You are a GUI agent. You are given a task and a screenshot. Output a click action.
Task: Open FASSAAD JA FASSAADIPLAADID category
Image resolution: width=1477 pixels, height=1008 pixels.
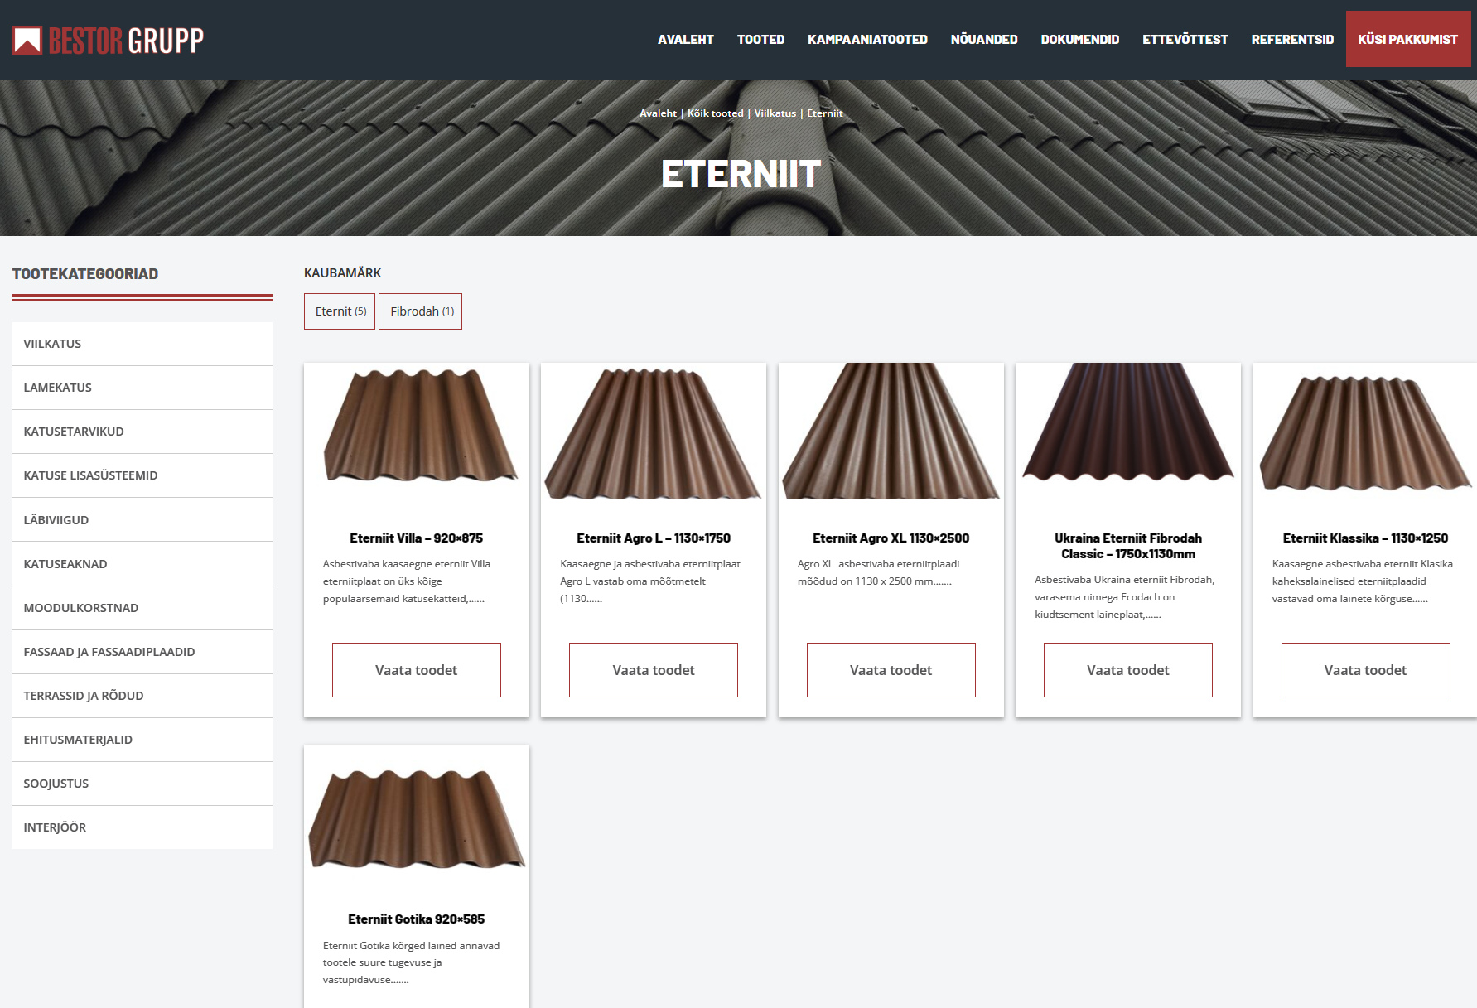(x=142, y=652)
